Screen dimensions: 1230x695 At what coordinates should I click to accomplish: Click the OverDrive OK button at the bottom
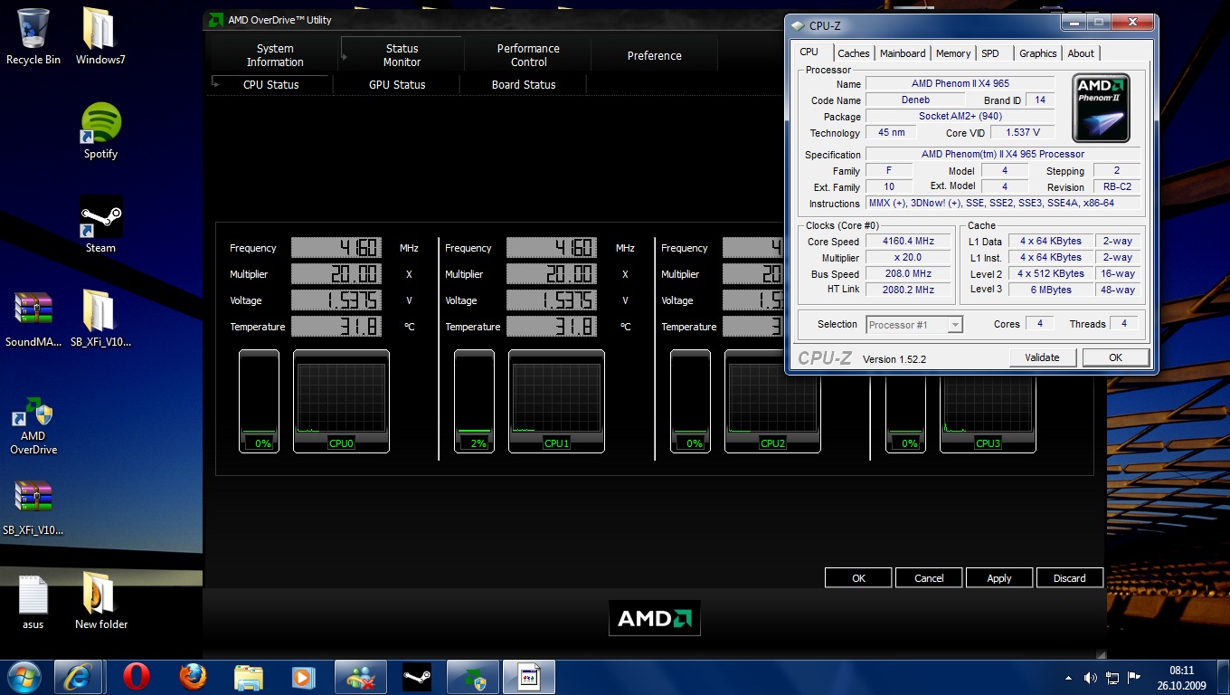pos(858,577)
